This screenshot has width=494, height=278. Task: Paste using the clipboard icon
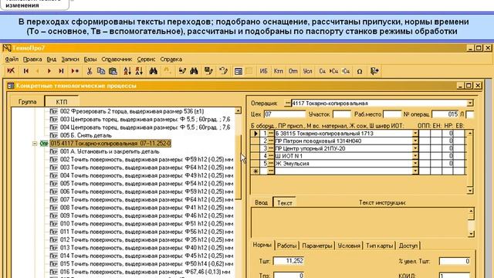pos(113,71)
